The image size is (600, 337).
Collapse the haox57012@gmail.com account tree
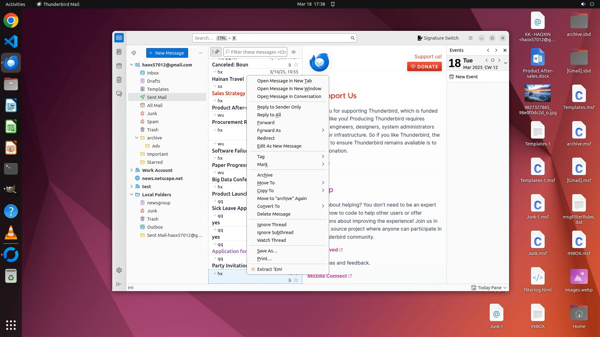[132, 65]
